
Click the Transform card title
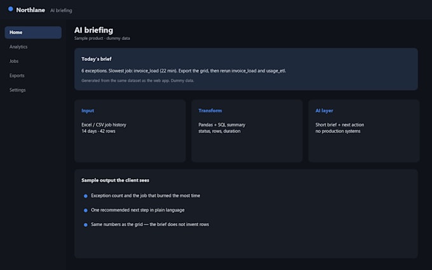pos(210,111)
